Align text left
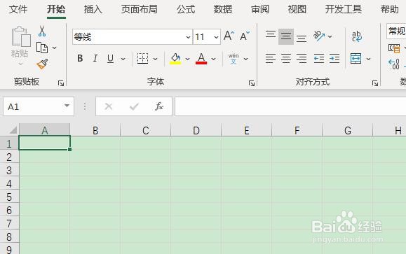This screenshot has width=406, height=254. pos(271,59)
